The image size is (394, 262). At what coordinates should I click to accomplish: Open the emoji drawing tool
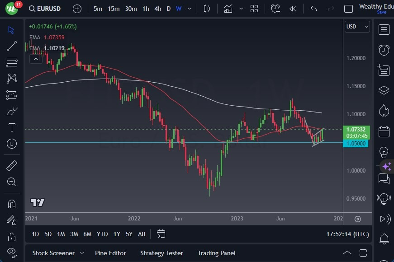12,144
